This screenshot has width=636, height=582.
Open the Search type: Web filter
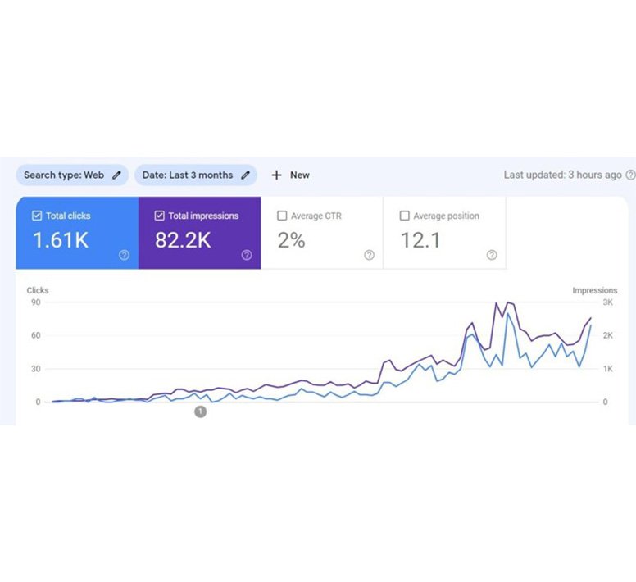[x=64, y=175]
